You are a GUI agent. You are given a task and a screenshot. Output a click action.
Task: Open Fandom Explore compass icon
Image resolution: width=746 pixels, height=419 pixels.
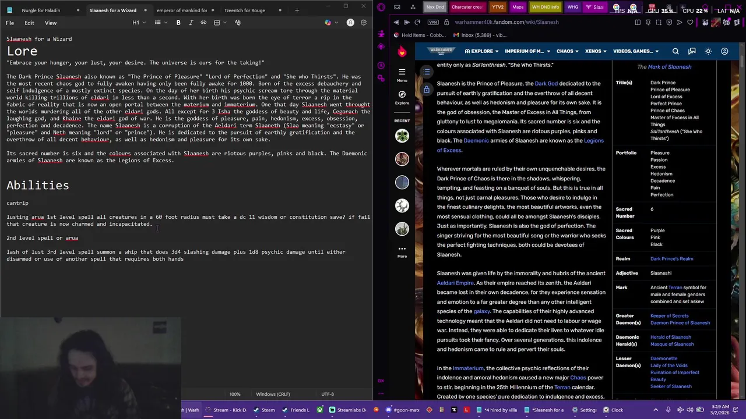(x=402, y=97)
